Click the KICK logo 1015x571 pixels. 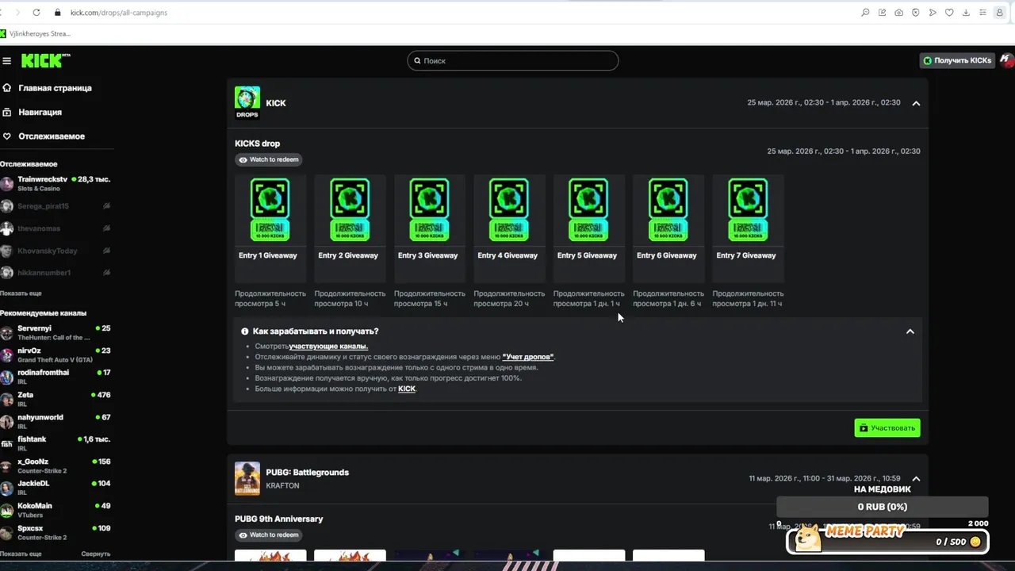[46, 61]
